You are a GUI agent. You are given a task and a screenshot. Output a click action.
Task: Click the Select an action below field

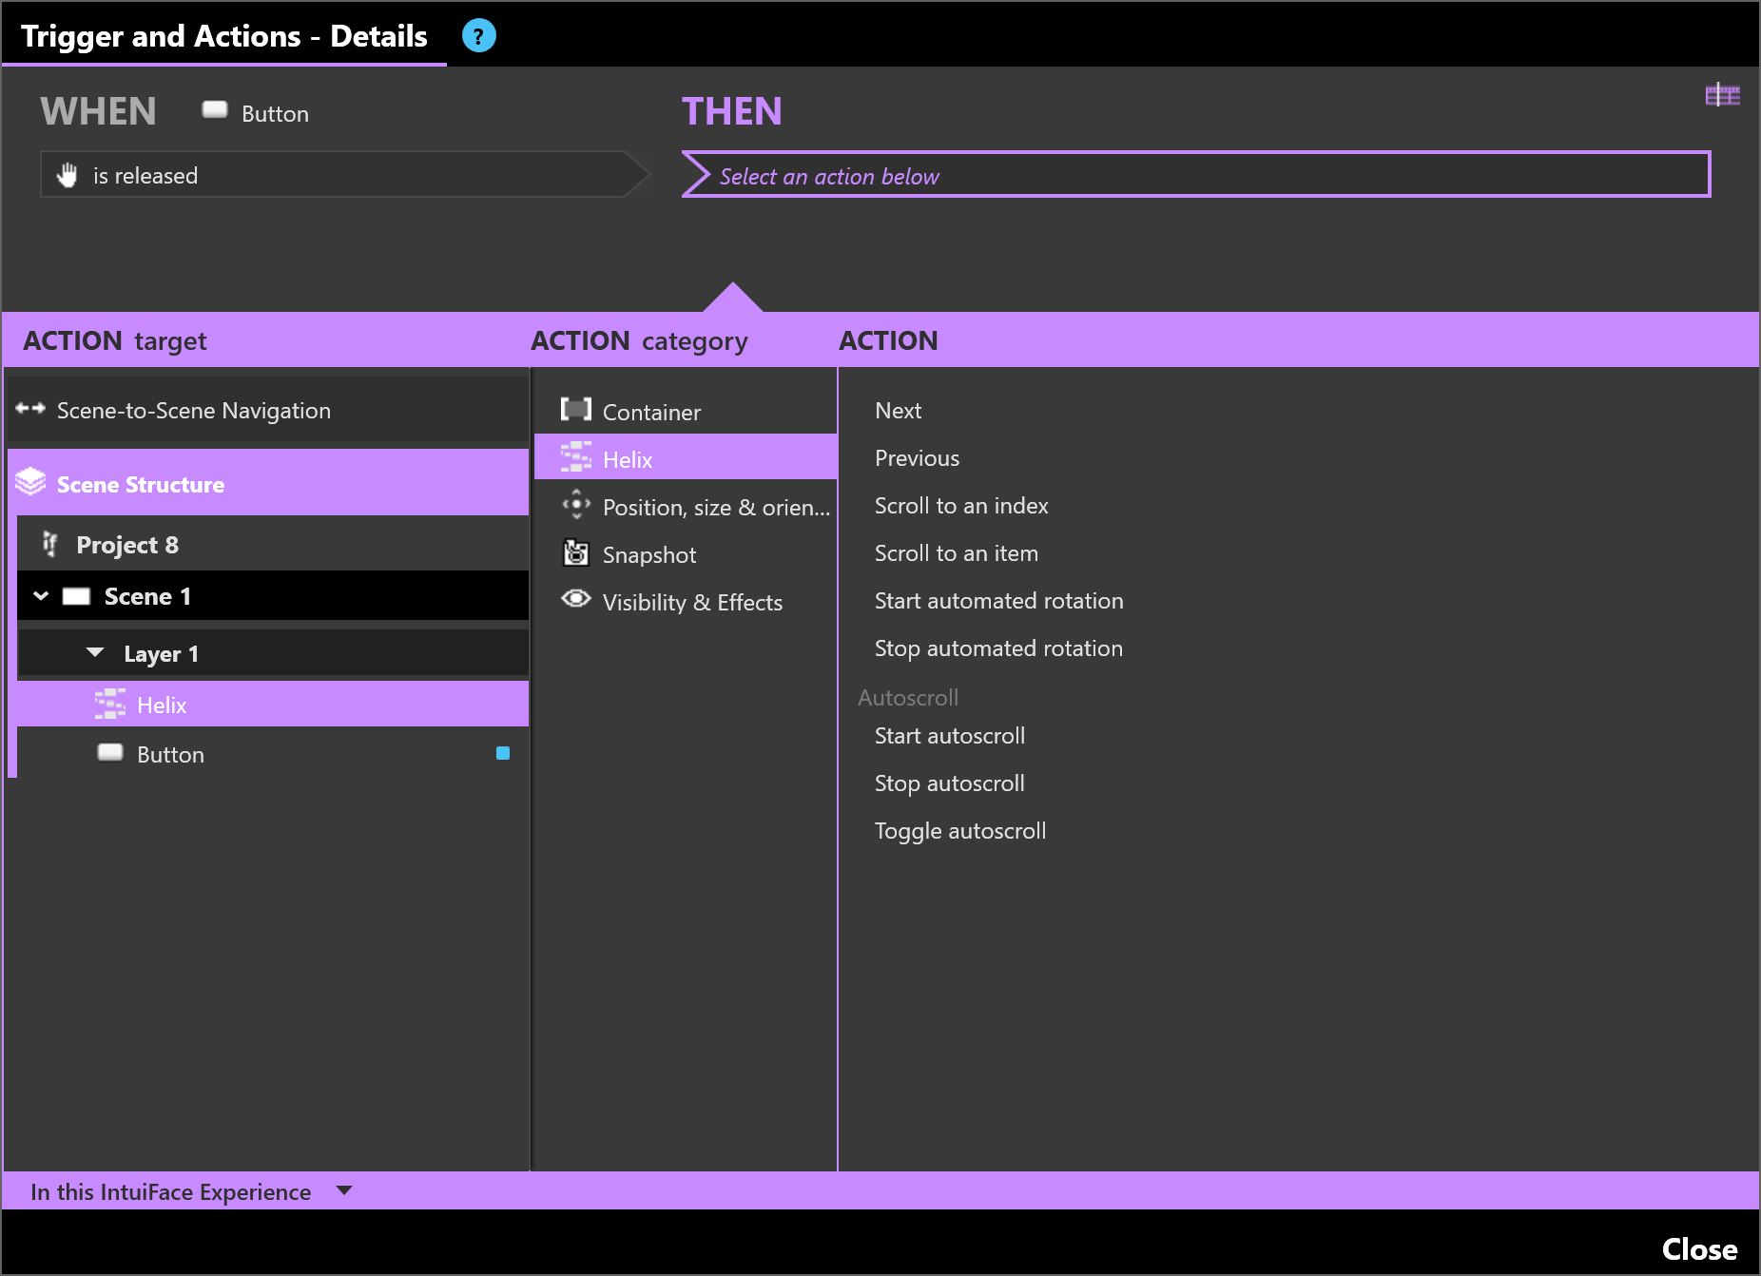click(1195, 176)
